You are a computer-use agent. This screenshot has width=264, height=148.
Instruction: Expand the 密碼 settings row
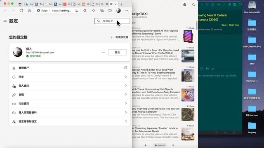pos(70,95)
